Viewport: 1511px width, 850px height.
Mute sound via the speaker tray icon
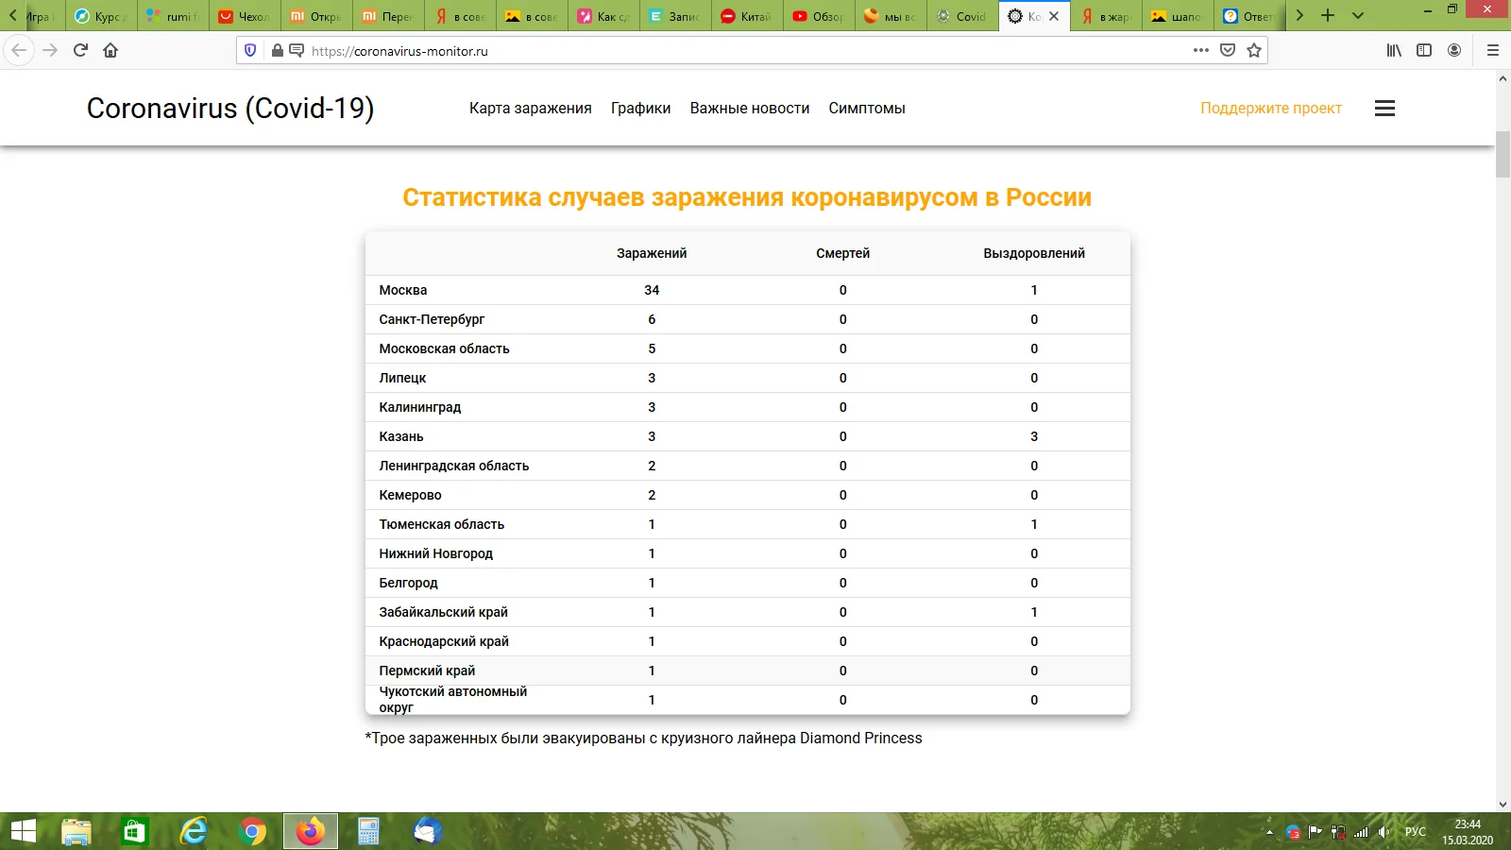1385,832
